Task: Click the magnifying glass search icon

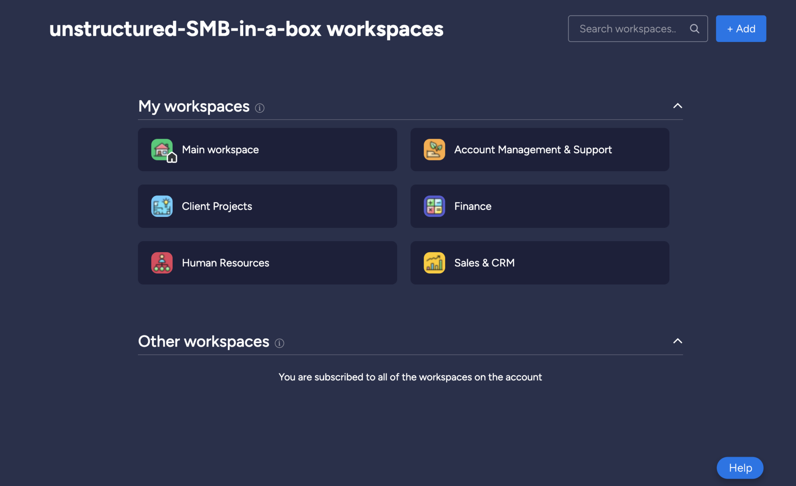Action: (695, 28)
